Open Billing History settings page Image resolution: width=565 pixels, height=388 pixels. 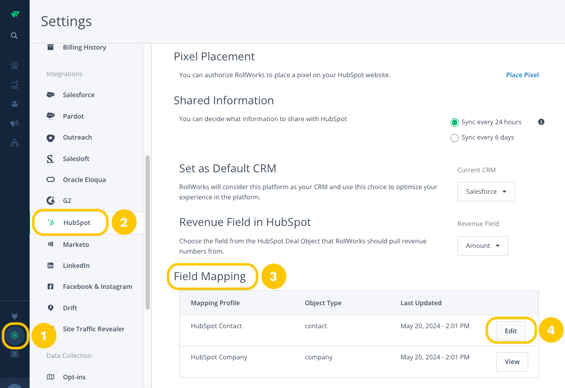84,47
